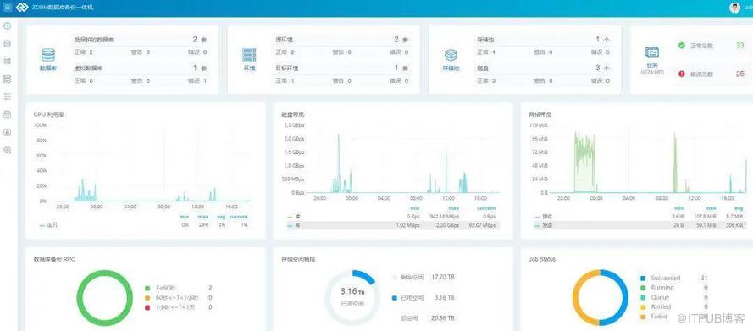Open the user avatar in top right
The width and height of the screenshot is (753, 331).
tap(734, 8)
